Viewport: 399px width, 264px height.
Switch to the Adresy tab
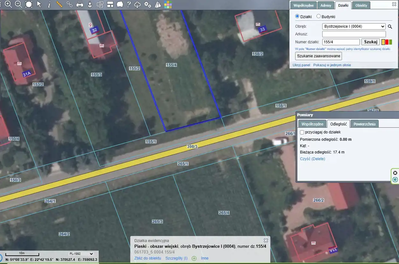point(326,5)
